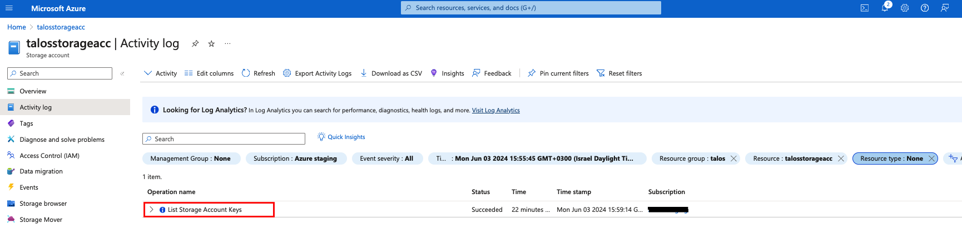Open Access Control (IAM)

[x=65, y=156]
